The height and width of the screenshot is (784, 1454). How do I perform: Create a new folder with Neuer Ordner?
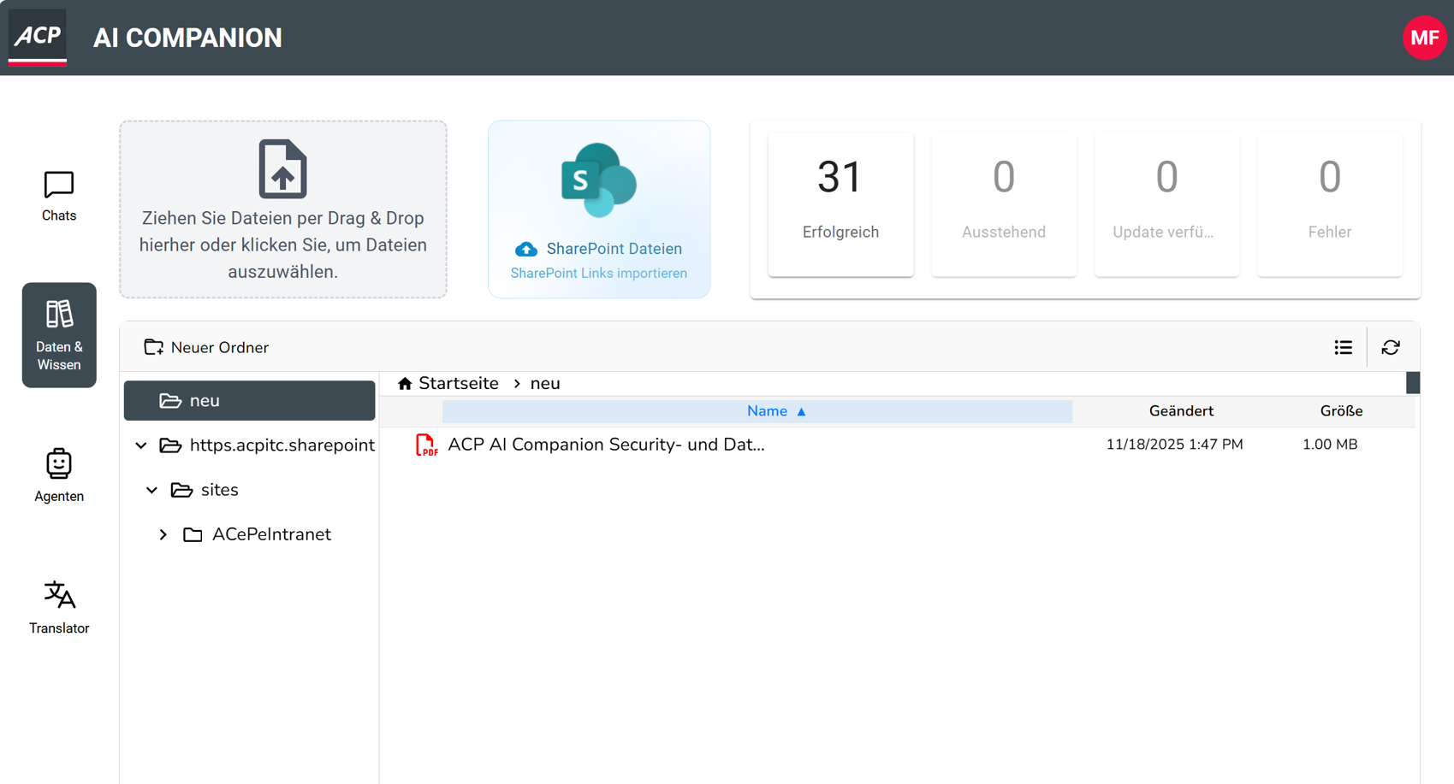(x=206, y=347)
